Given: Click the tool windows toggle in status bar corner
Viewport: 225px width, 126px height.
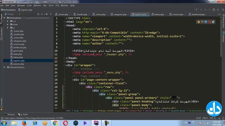Looking at the screenshot, I should pyautogui.click(x=2, y=118).
